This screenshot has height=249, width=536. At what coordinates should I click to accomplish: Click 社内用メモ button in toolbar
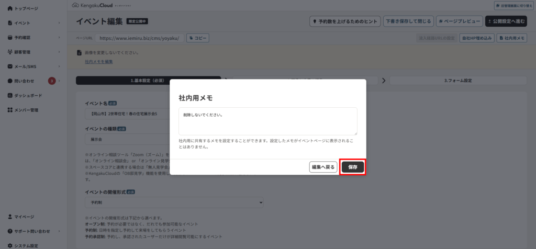coord(512,38)
